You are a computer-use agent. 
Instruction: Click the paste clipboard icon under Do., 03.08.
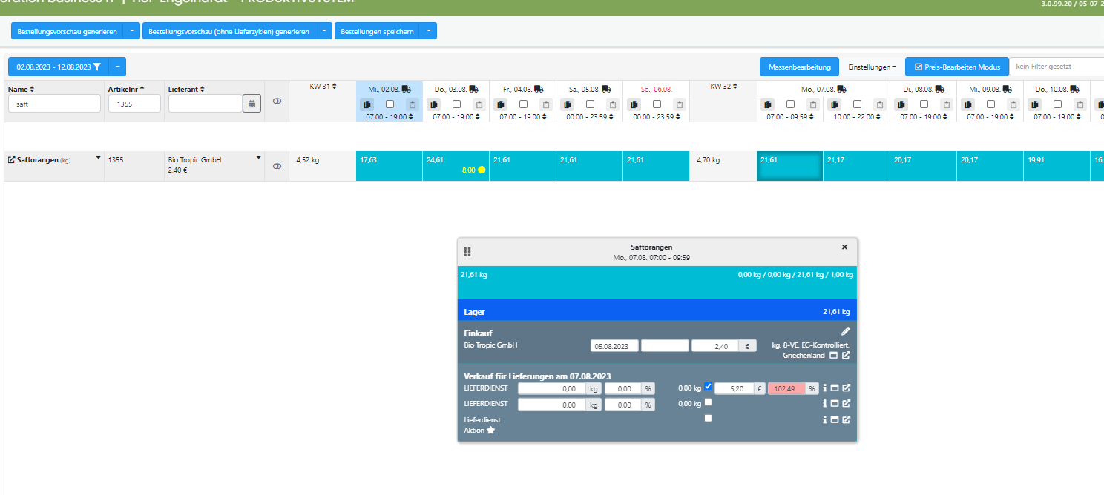(479, 104)
